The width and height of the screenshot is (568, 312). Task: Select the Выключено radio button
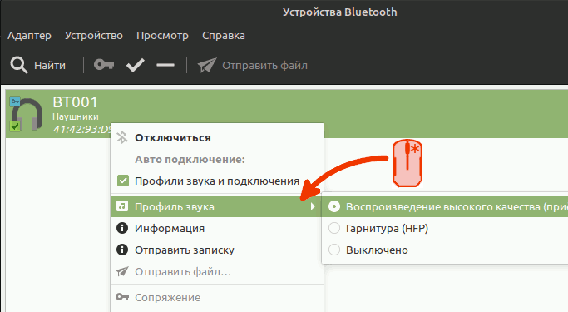(x=334, y=250)
